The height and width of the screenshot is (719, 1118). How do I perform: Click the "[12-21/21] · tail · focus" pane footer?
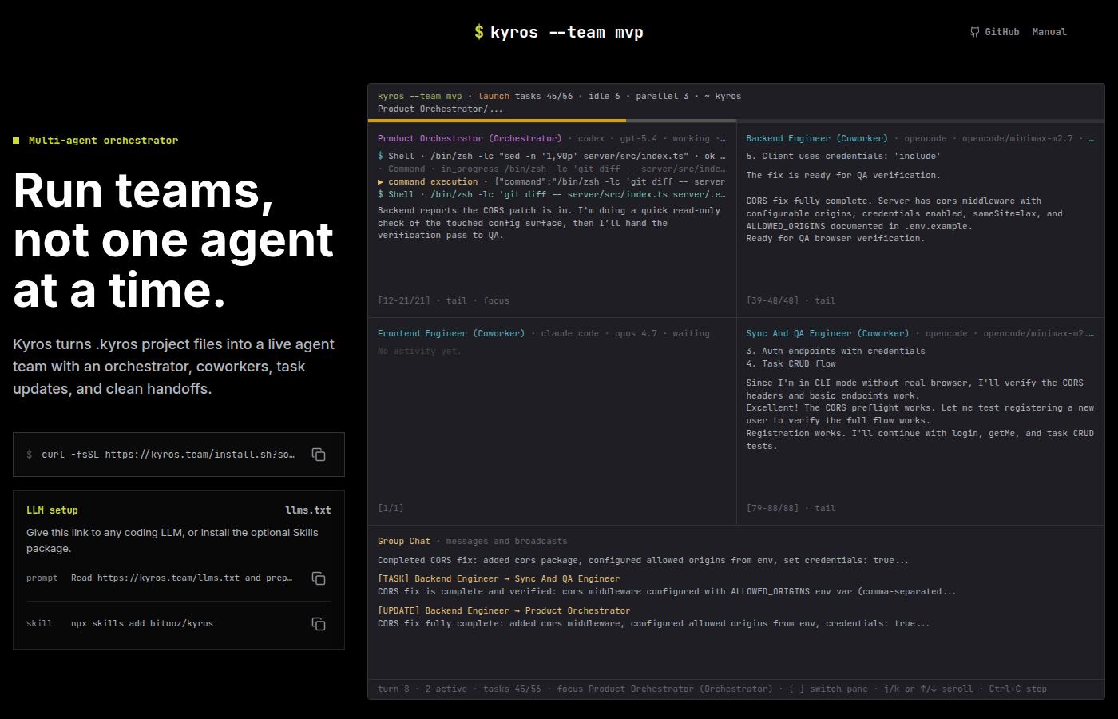point(443,300)
